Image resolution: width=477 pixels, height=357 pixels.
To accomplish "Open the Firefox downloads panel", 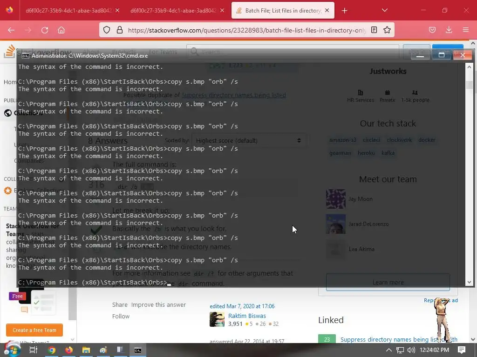I will [x=449, y=30].
